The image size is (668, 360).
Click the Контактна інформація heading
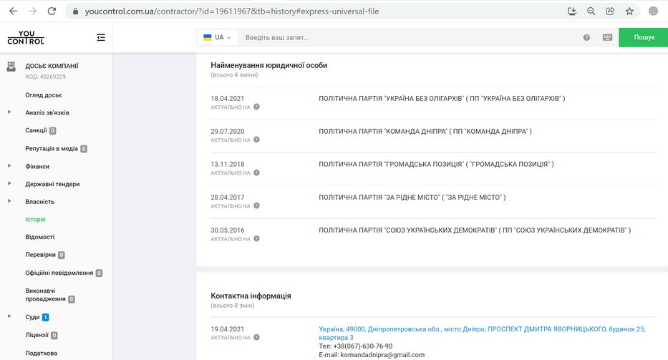[251, 296]
